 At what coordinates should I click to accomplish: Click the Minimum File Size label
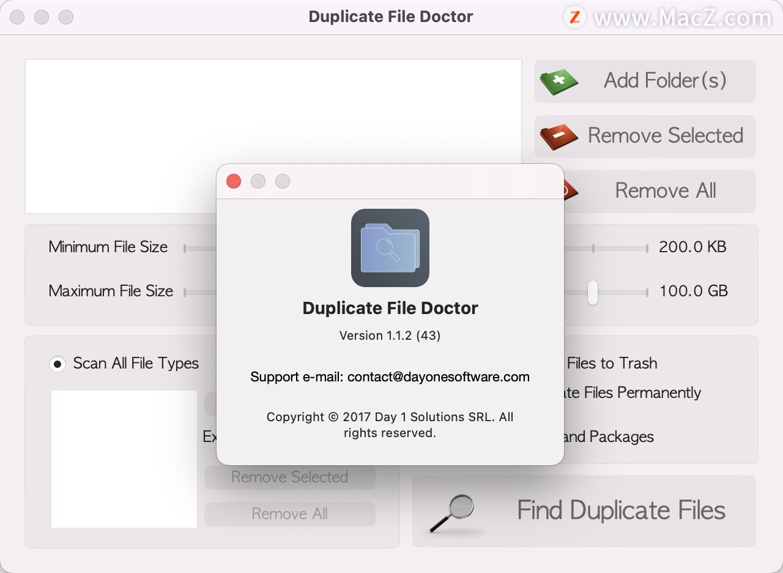(108, 247)
